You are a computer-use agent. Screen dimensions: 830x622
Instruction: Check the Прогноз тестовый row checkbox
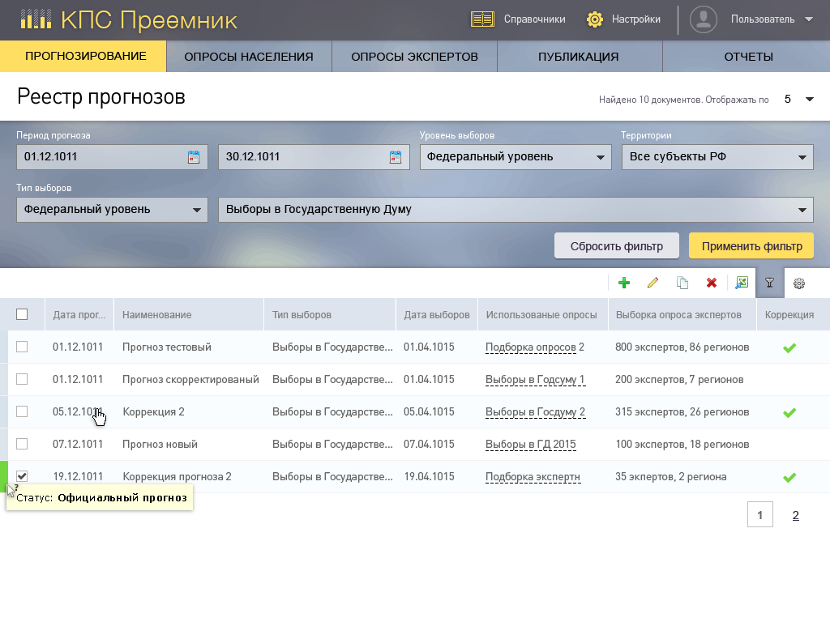point(22,347)
